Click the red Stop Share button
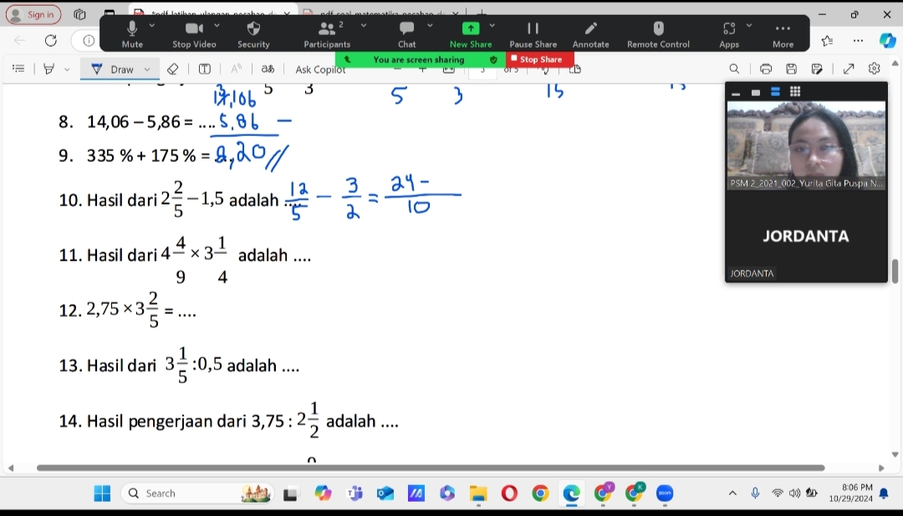The image size is (903, 516). pos(539,59)
